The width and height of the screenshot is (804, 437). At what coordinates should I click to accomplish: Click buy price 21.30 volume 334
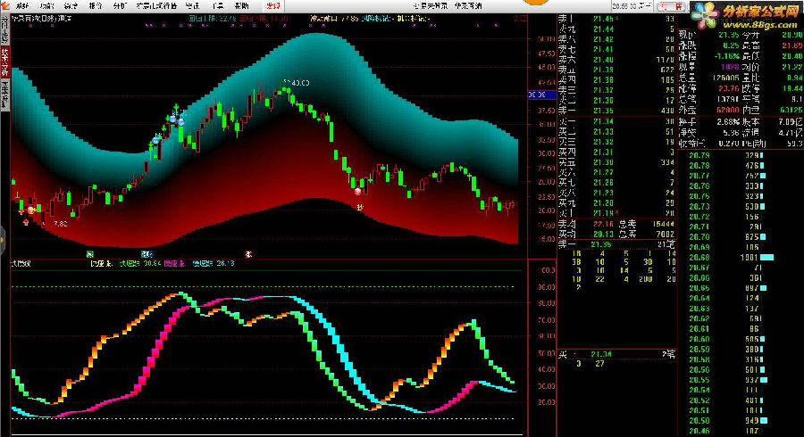click(603, 162)
